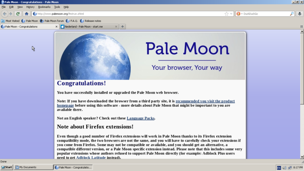
Task: Open the Bookmarks menu
Action: click(44, 7)
